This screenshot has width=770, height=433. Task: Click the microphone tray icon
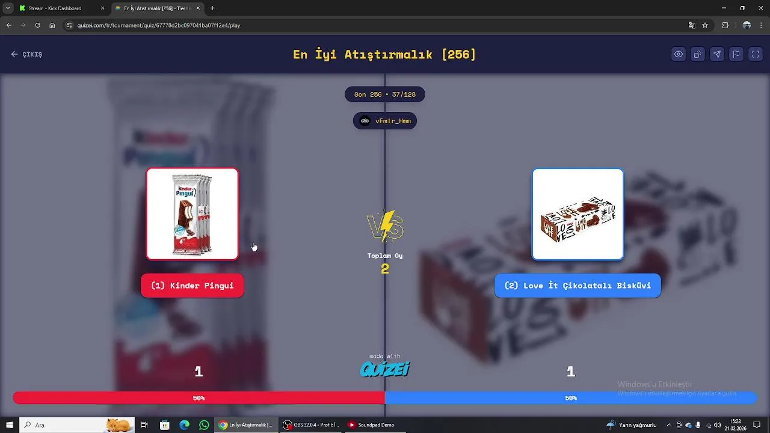pyautogui.click(x=698, y=425)
